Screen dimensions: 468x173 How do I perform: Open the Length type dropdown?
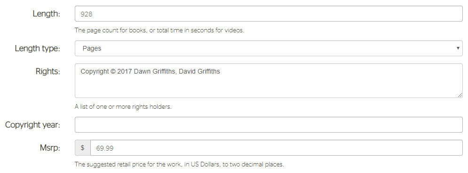[x=269, y=48]
